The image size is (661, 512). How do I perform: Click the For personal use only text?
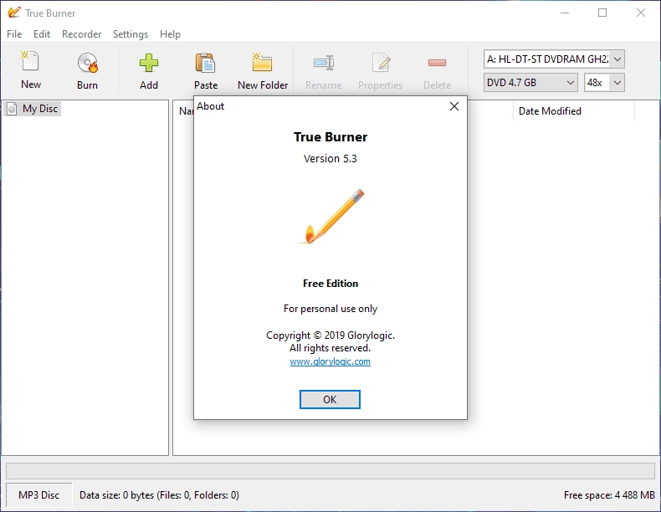330,309
